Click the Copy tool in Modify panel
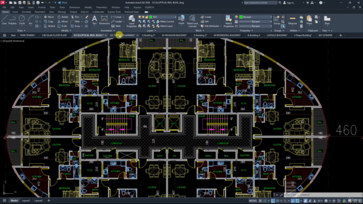This screenshot has height=204, width=363. 49,22
